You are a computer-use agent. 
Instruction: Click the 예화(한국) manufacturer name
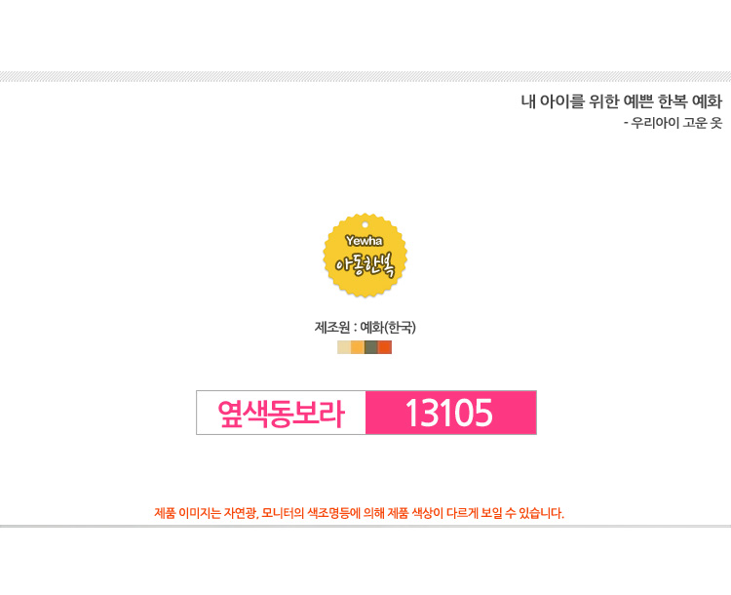point(388,328)
